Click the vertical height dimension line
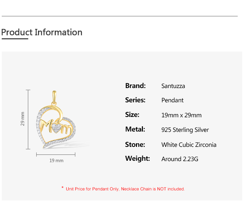 (28, 119)
